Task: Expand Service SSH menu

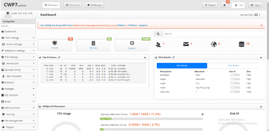Action: pos(18,63)
